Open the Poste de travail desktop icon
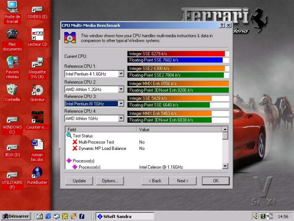This screenshot has width=294, height=221. tap(12, 8)
